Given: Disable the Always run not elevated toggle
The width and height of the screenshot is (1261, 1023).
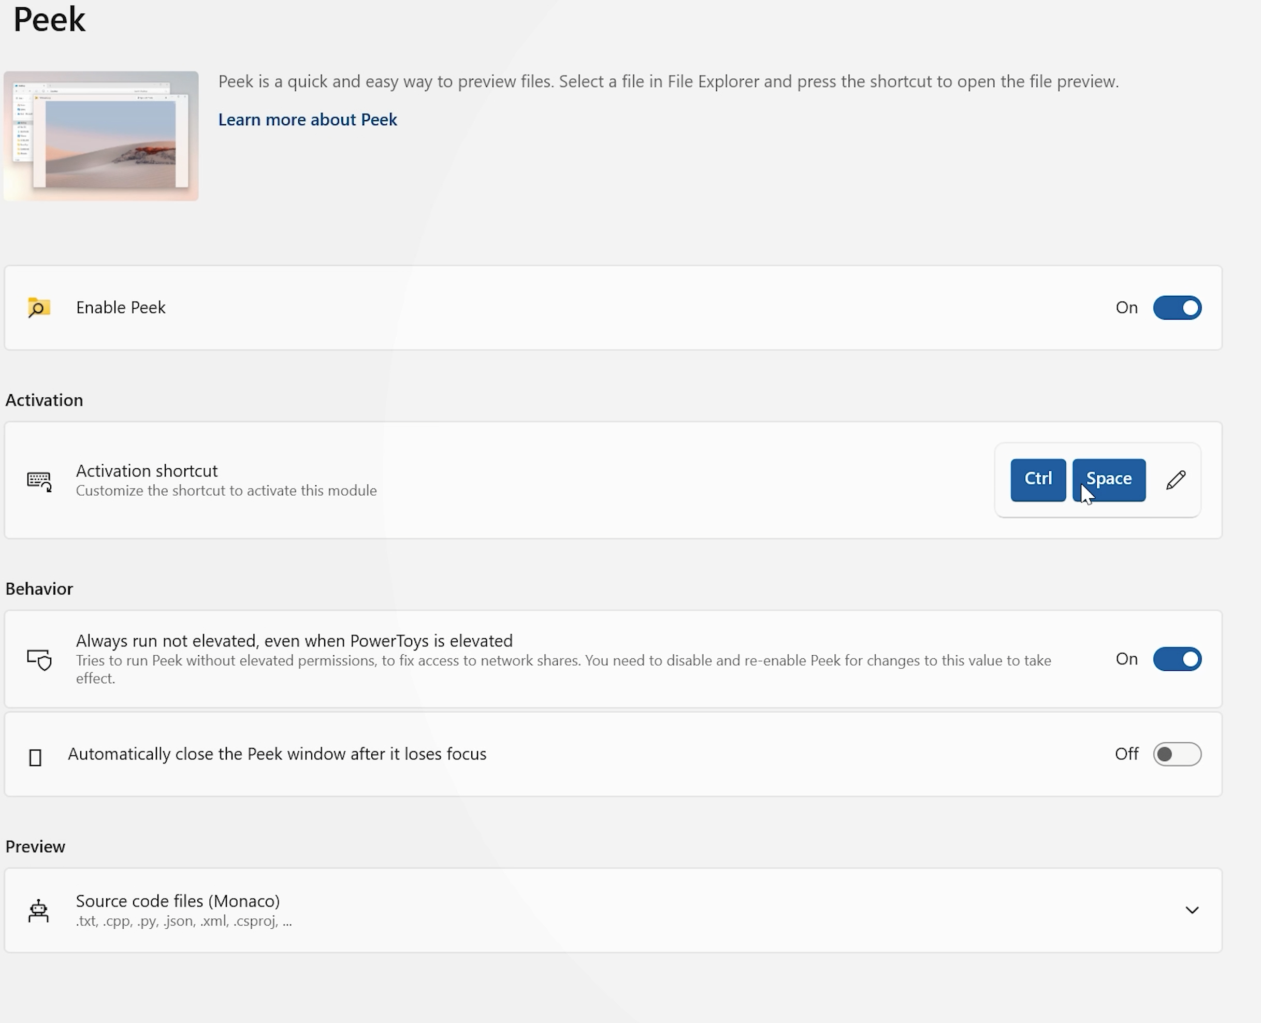Looking at the screenshot, I should [x=1177, y=659].
